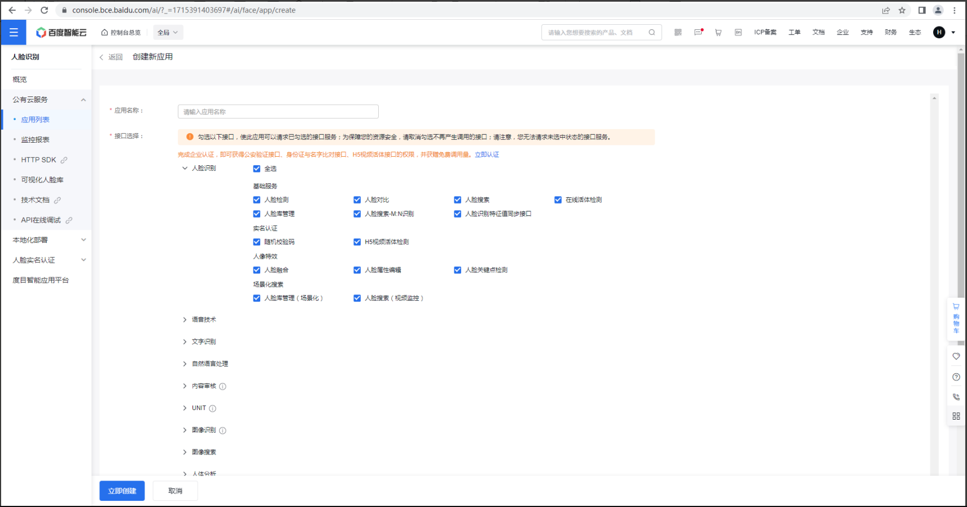The width and height of the screenshot is (967, 507).
Task: Toggle the 人脸检测 checkbox
Action: pyautogui.click(x=257, y=200)
